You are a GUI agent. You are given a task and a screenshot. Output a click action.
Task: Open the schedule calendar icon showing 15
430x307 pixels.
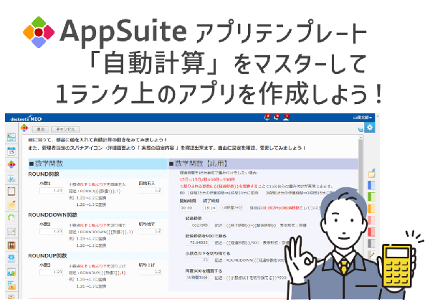11,151
